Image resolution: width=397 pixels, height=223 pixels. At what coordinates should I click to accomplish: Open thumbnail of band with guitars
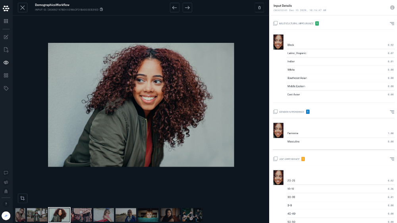coord(192,215)
